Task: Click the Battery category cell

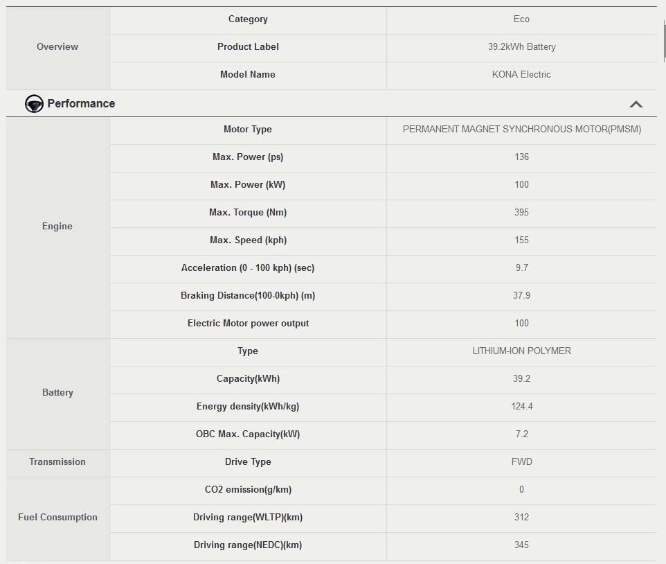Action: (x=57, y=393)
